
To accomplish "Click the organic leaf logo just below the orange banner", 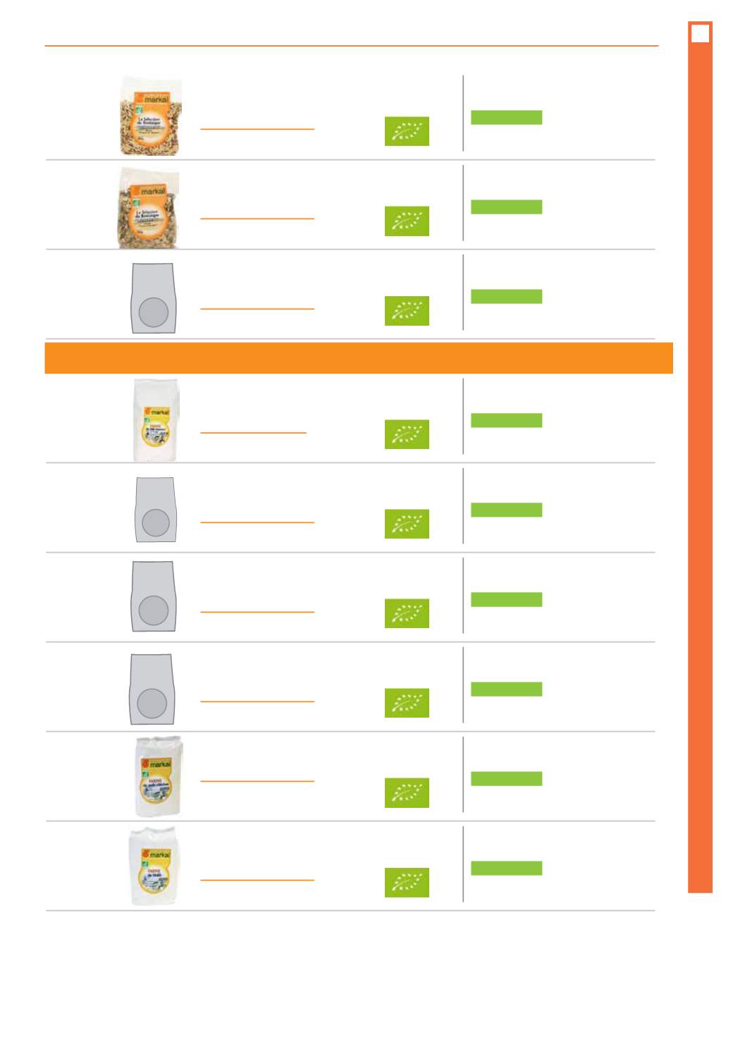I will coord(407,434).
